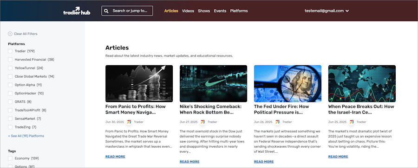Expand See All (19) Platforms
418x168 pixels.
point(26,136)
